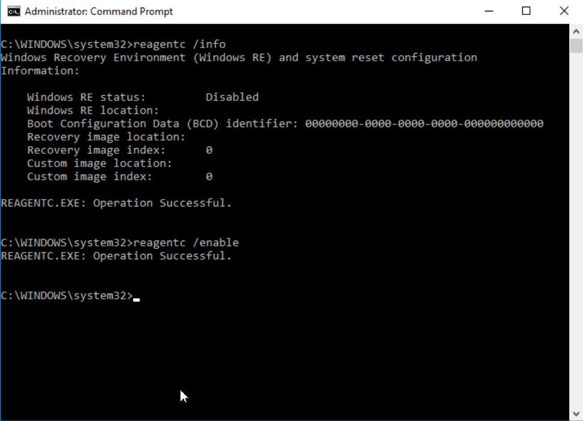Click the scrollbar up arrow

pyautogui.click(x=576, y=29)
